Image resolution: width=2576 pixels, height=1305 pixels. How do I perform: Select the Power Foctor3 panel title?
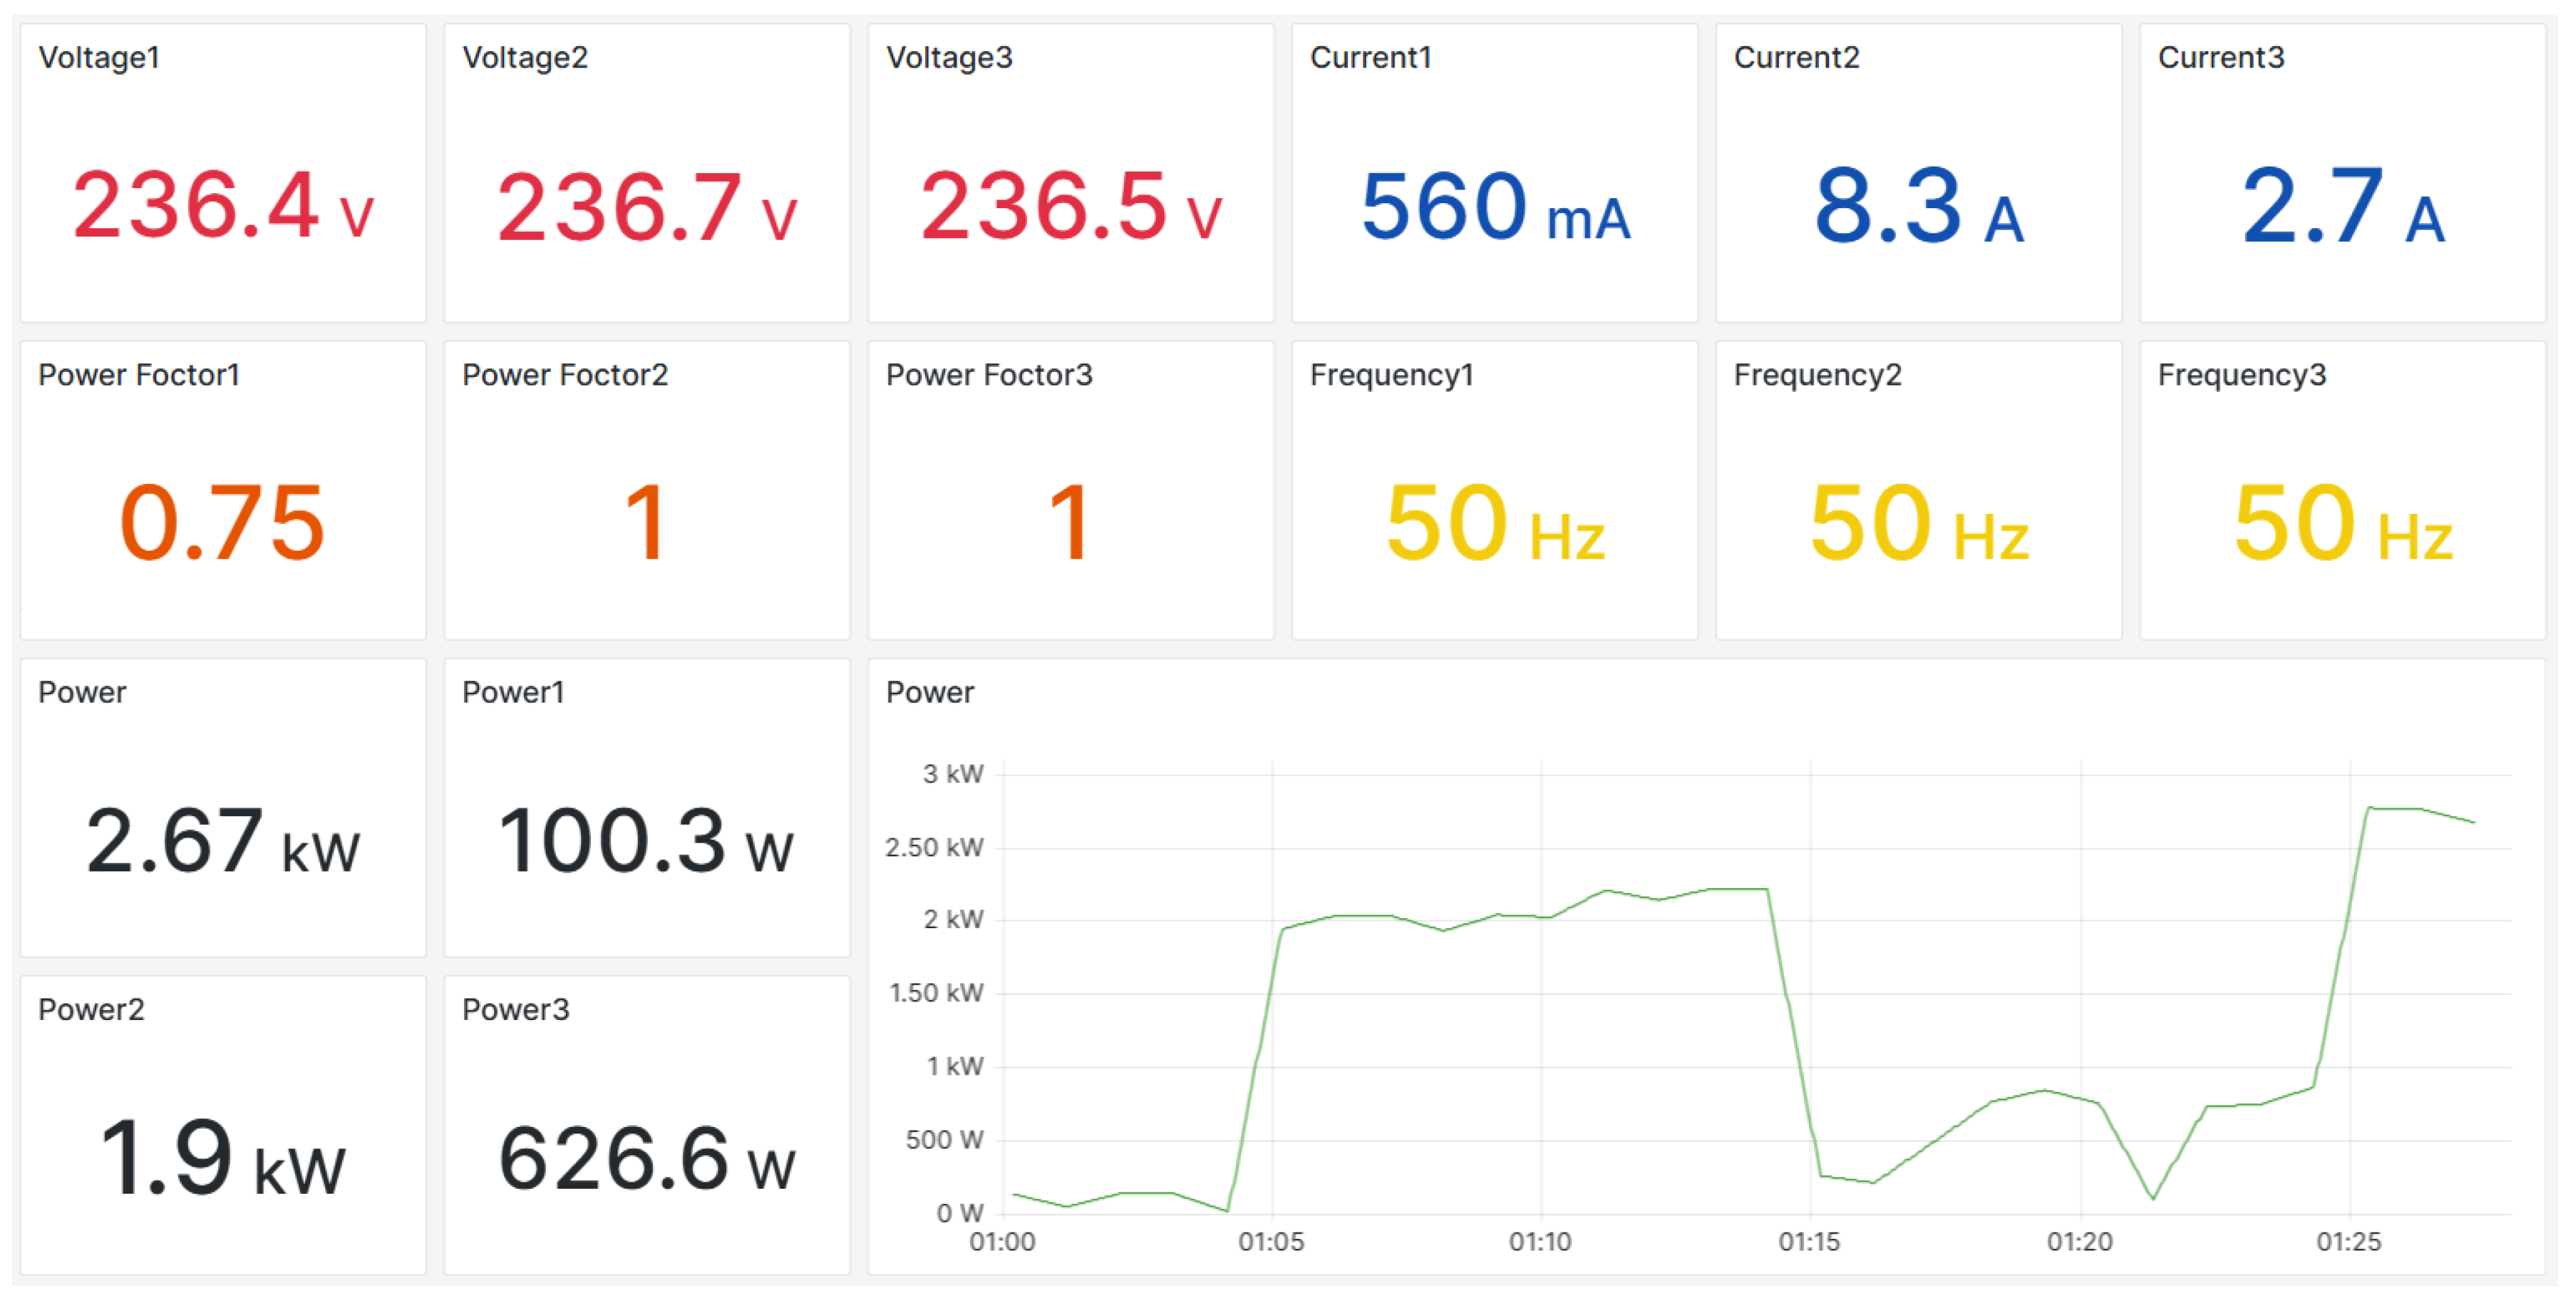coord(989,375)
